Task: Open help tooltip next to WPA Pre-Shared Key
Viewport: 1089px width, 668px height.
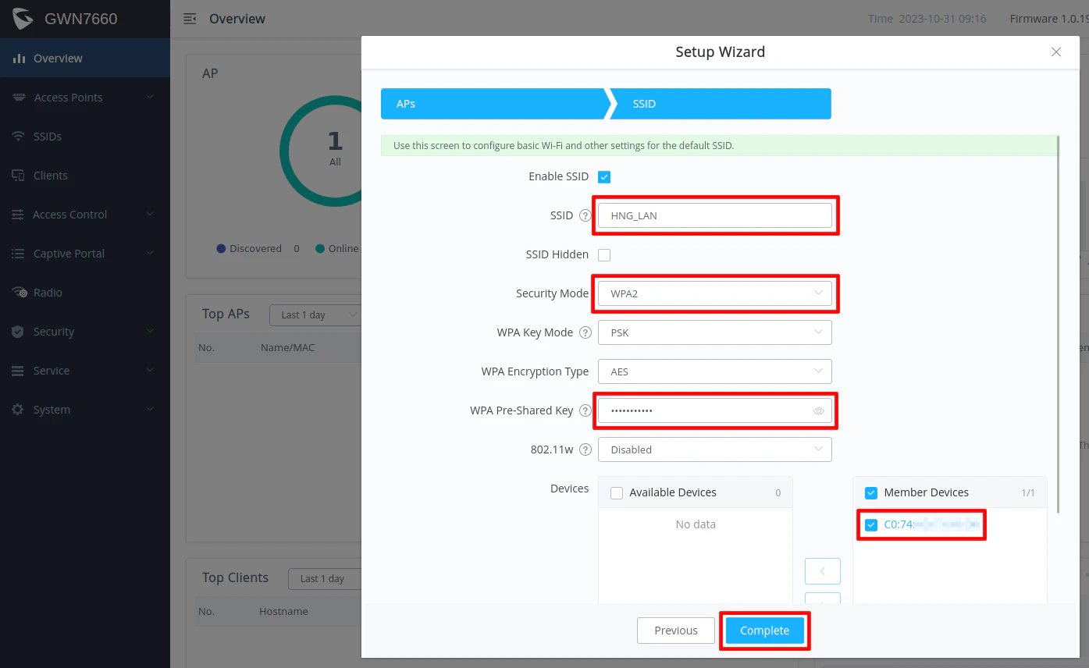Action: click(x=585, y=410)
